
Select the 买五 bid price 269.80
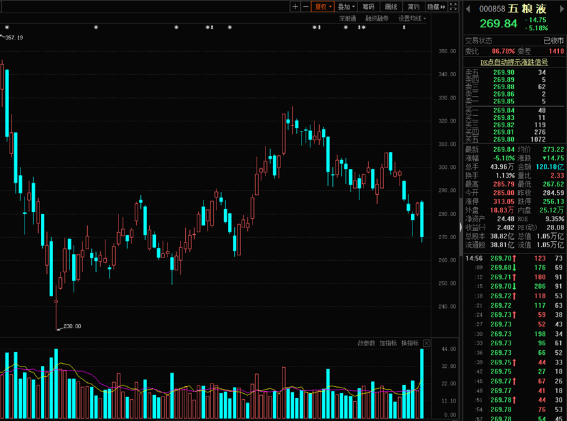504,140
